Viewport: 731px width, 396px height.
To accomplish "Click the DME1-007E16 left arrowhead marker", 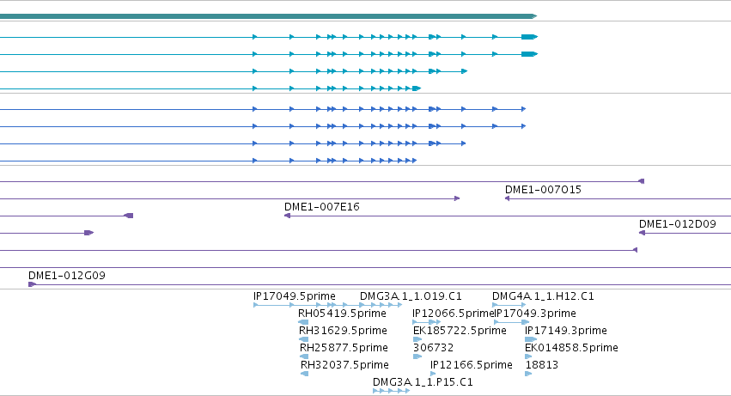I will click(287, 216).
